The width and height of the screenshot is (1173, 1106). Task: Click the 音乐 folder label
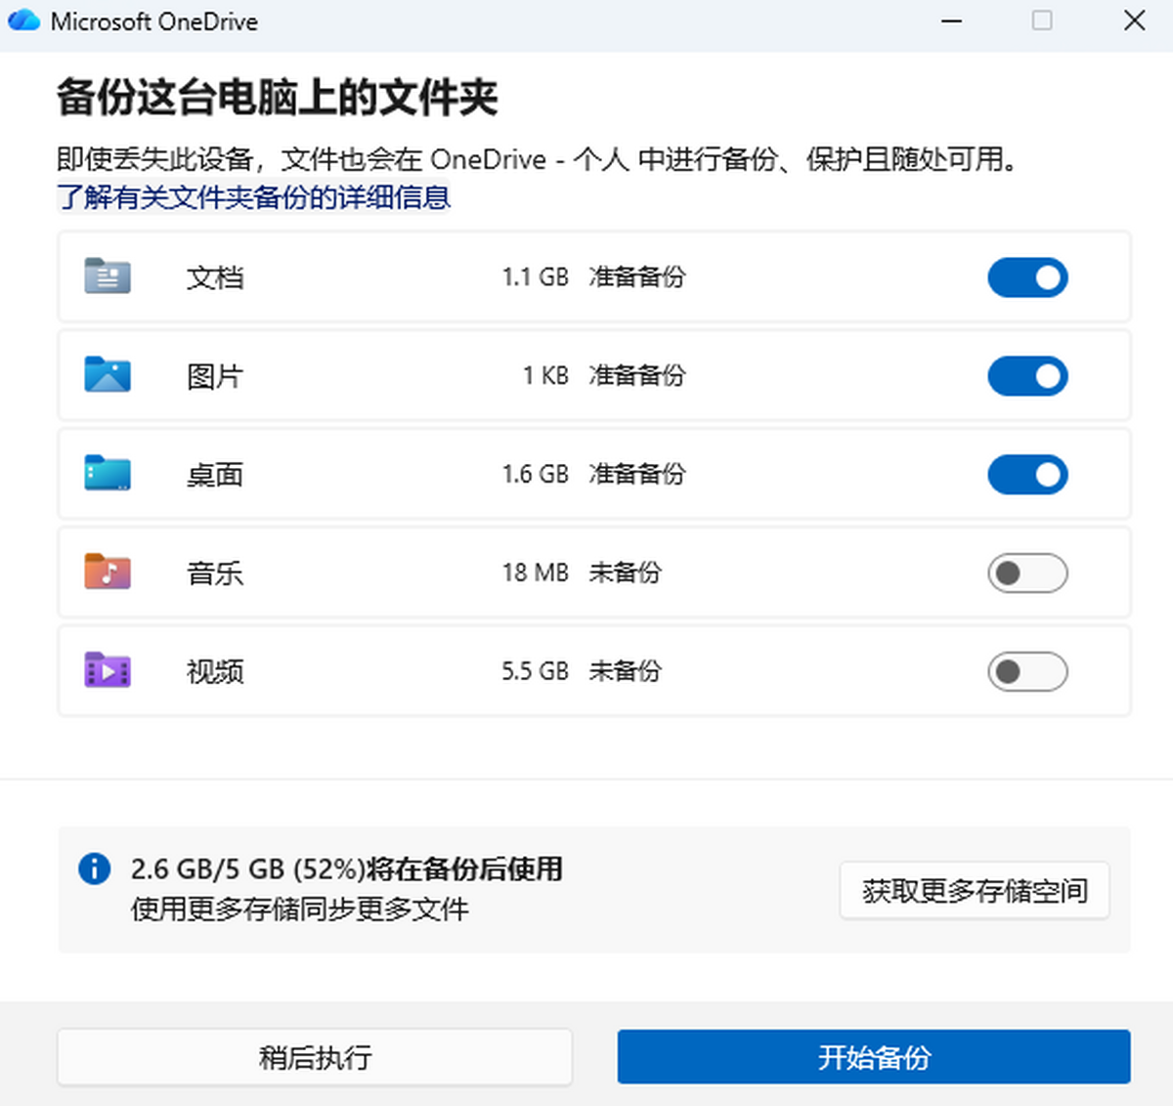tap(215, 574)
